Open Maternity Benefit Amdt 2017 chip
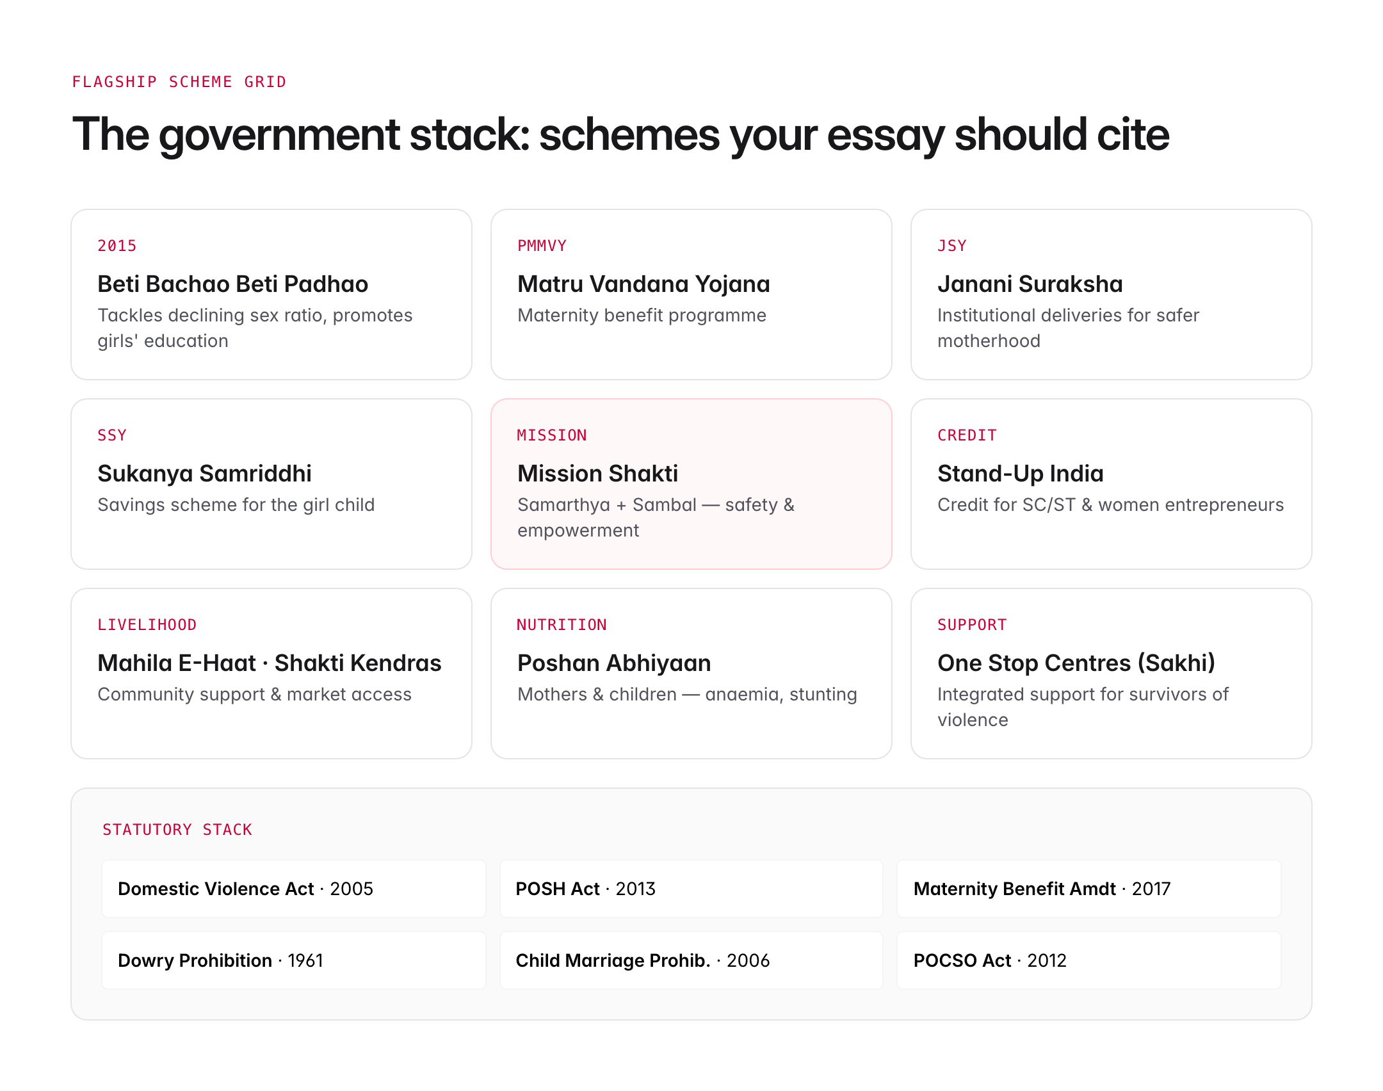1383x1091 pixels. click(1089, 889)
